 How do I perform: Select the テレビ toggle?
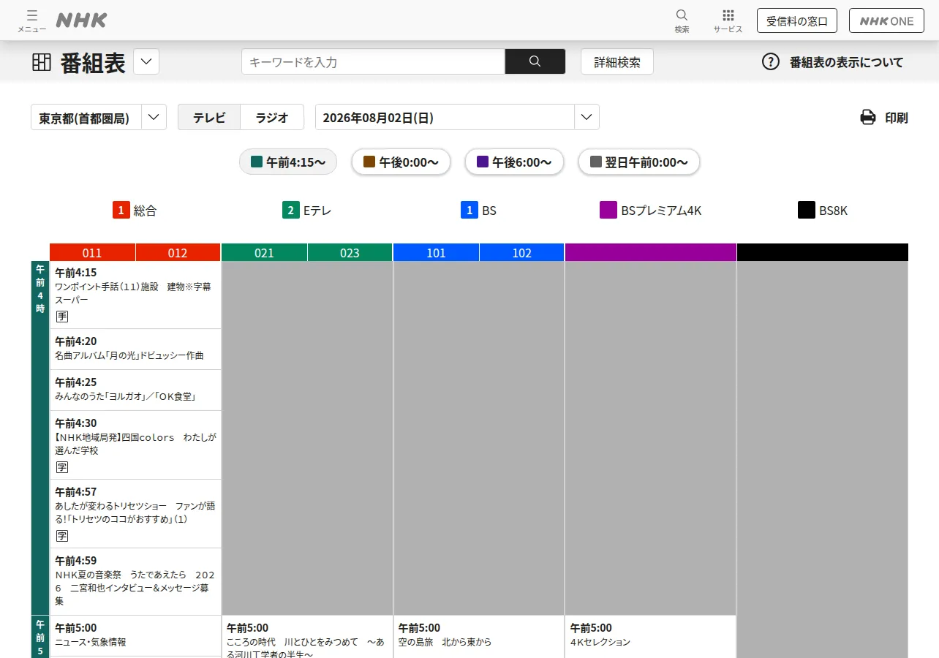tap(209, 117)
